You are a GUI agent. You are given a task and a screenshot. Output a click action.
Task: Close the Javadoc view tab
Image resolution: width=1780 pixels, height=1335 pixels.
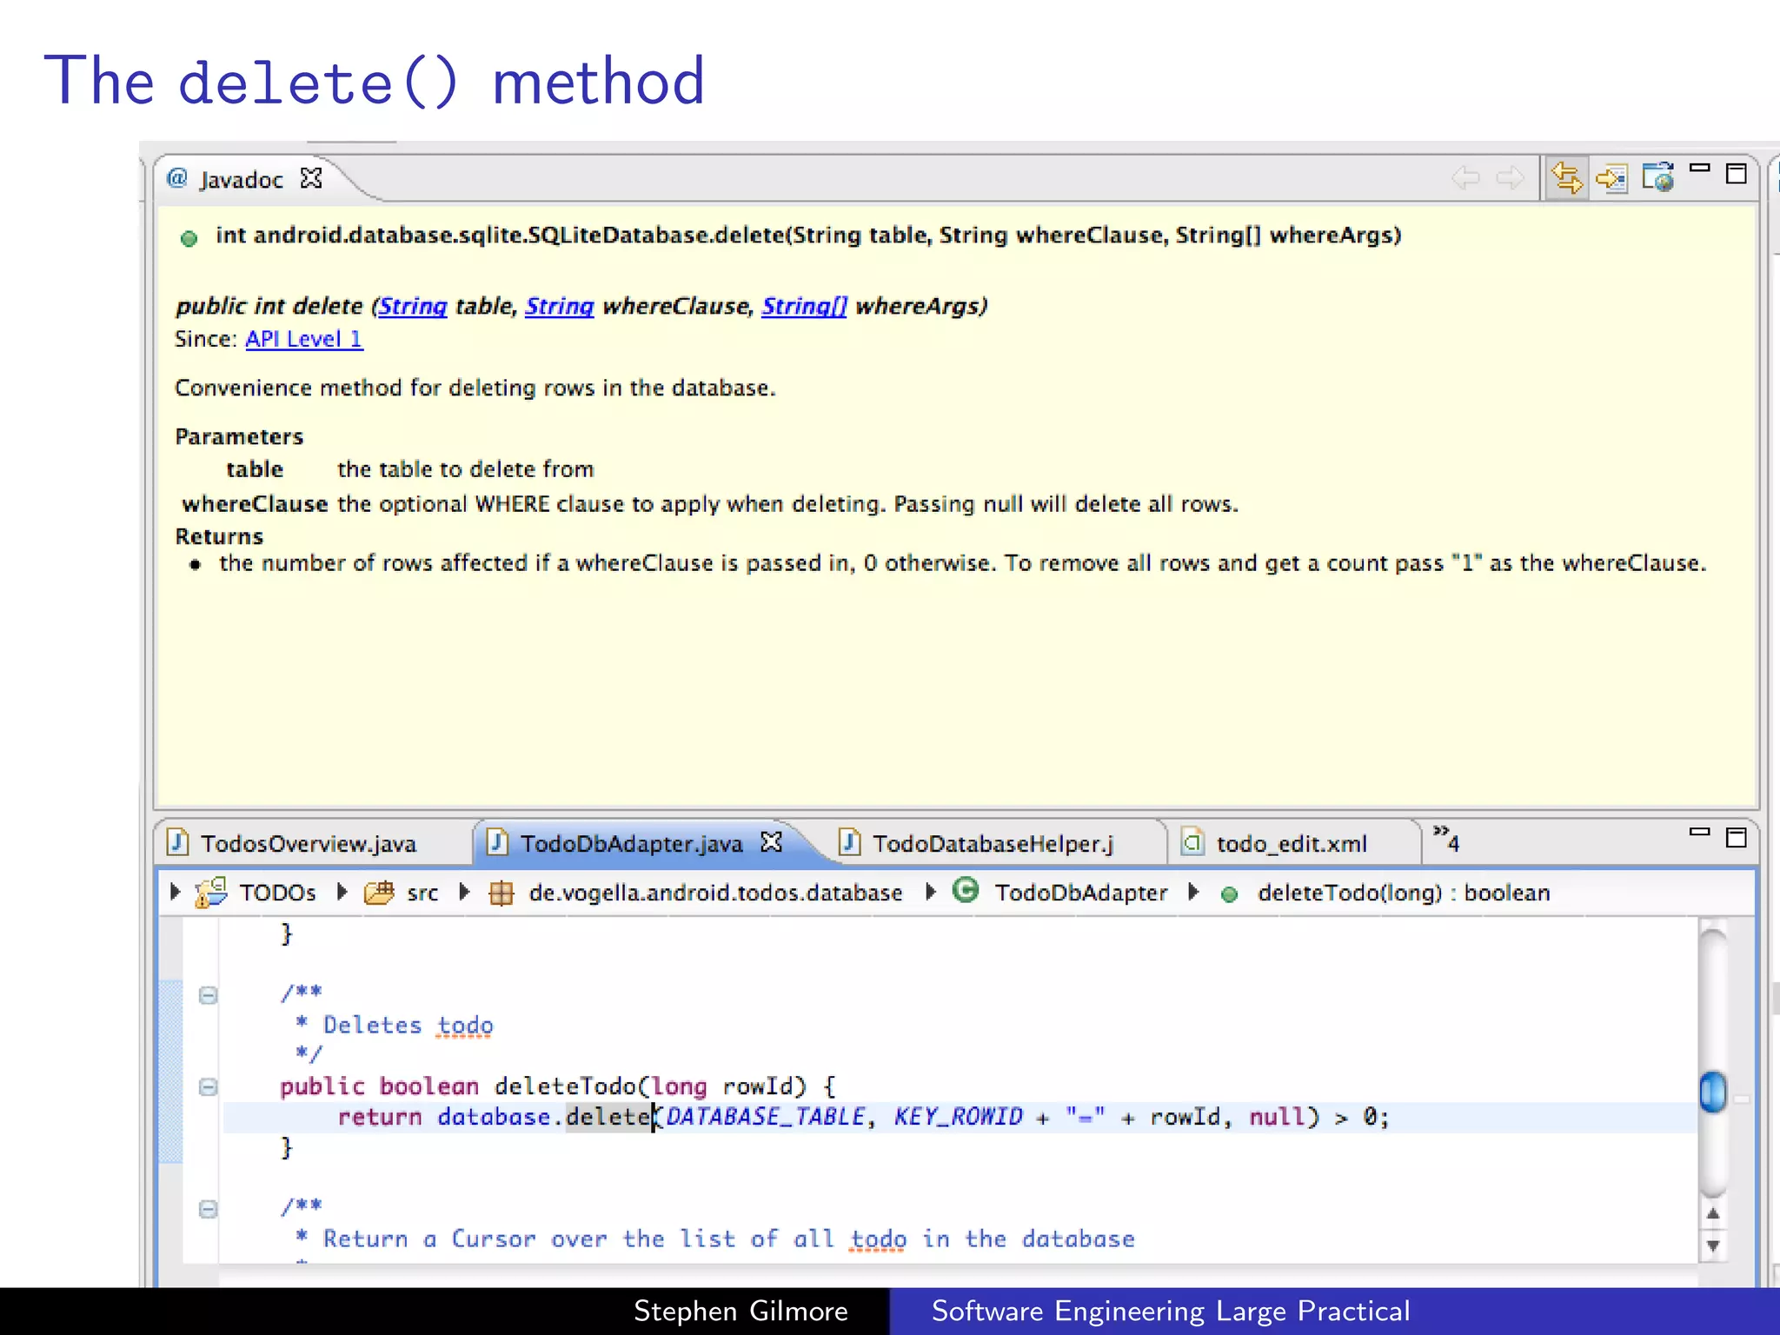[x=311, y=178]
